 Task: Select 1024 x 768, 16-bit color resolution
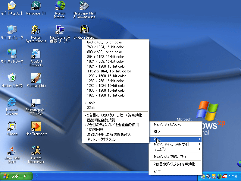click(x=116, y=62)
